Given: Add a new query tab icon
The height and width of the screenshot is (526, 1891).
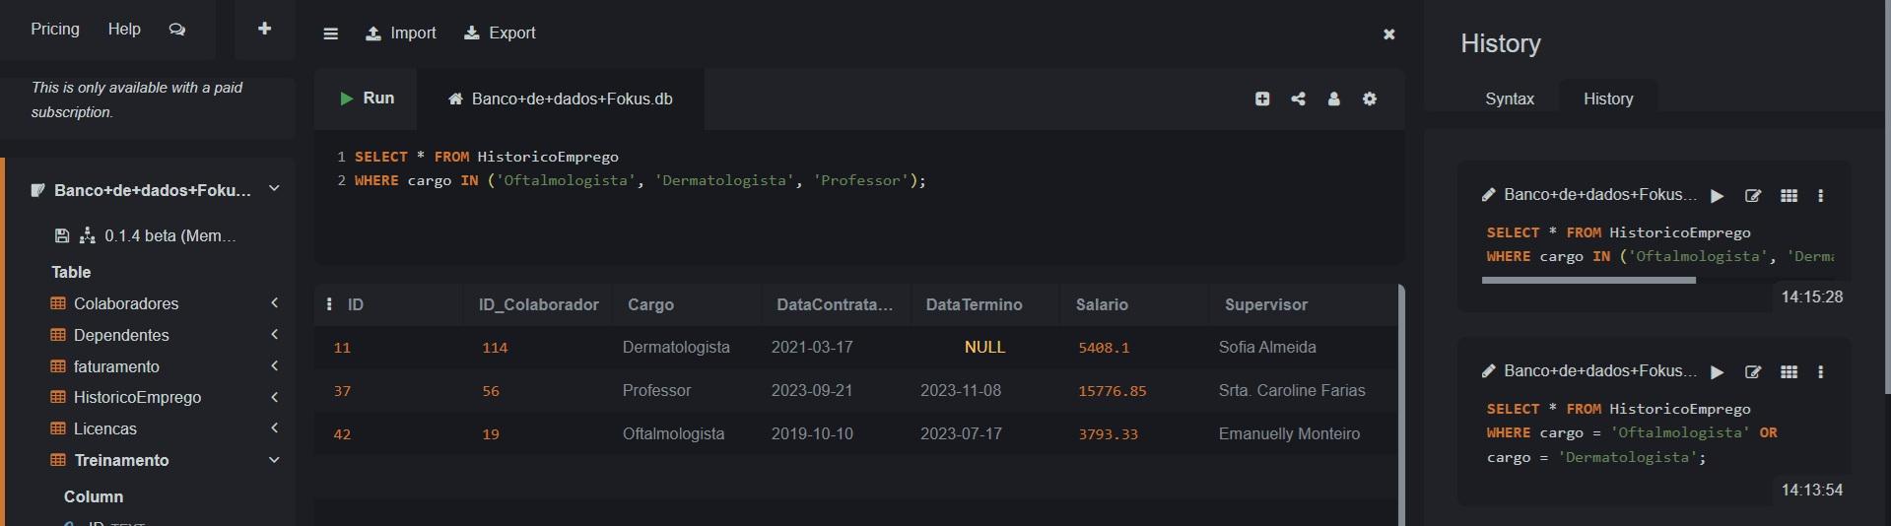Looking at the screenshot, I should pos(1262,99).
